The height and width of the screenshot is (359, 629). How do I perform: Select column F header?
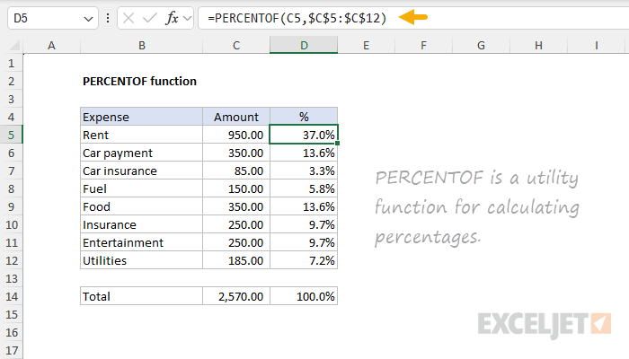click(x=423, y=45)
